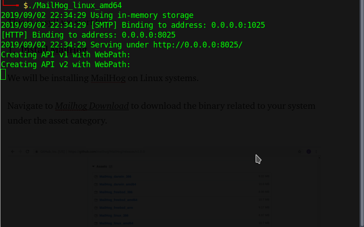The image size is (364, 227).
Task: Click the terminal's vertical scrollbar
Action: click(362, 114)
